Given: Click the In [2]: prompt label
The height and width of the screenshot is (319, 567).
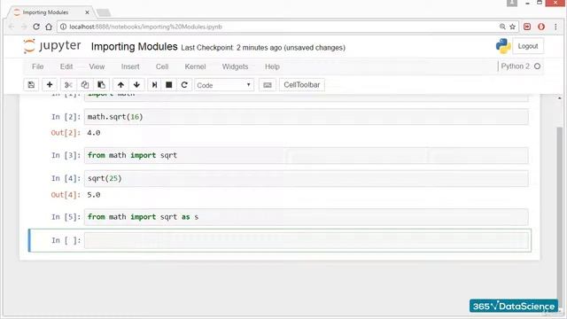Looking at the screenshot, I should (x=66, y=117).
